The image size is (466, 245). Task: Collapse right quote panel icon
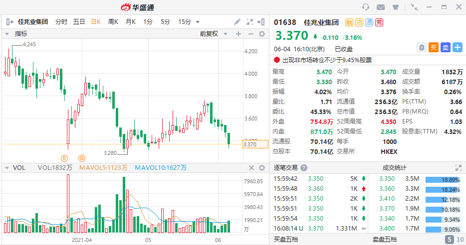pyautogui.click(x=261, y=21)
